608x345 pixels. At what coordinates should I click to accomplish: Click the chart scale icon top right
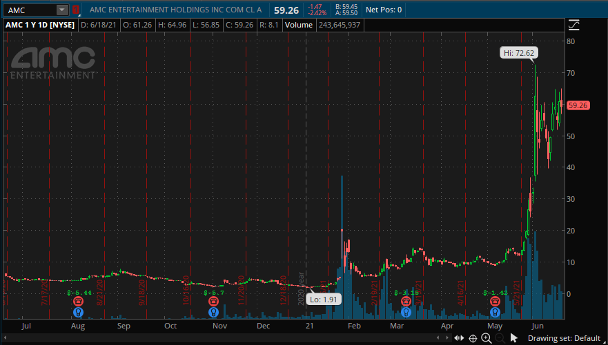pos(573,25)
